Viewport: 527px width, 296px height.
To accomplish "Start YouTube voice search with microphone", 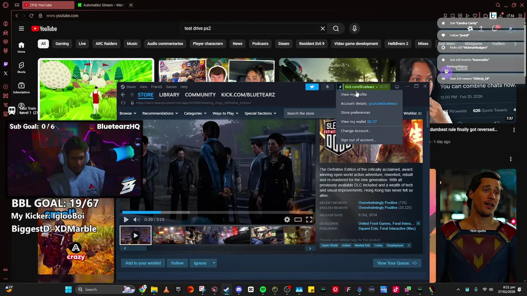I will click(354, 28).
